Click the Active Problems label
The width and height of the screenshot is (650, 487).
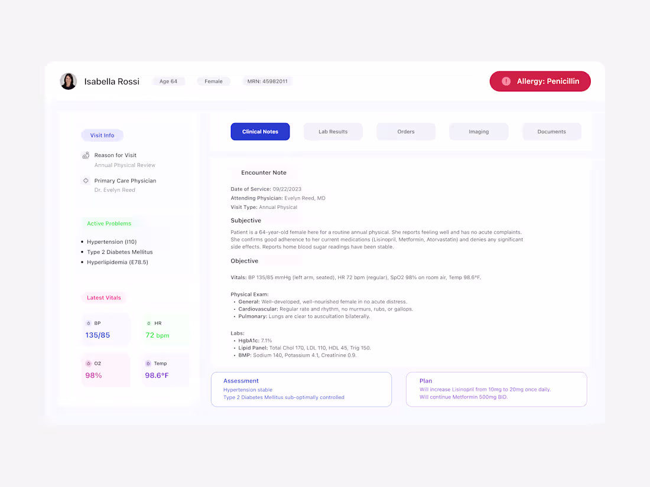[109, 223]
